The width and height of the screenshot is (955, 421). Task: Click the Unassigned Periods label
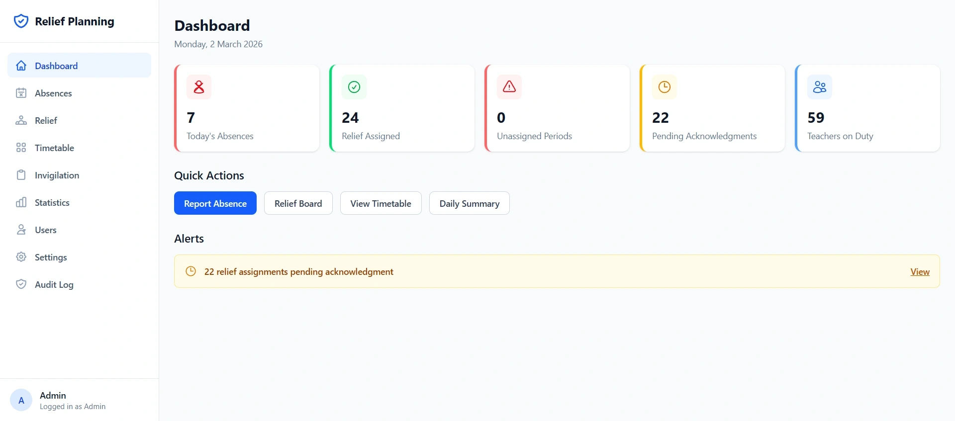tap(534, 136)
